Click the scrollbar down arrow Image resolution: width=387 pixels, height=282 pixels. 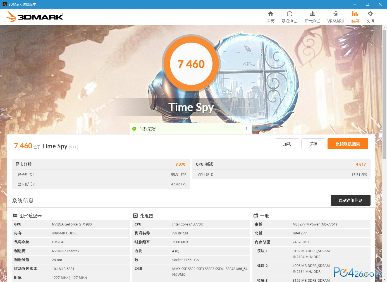pyautogui.click(x=384, y=279)
